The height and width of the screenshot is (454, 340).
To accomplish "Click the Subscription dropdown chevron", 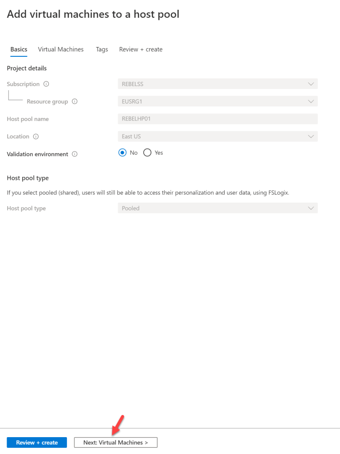I will pyautogui.click(x=311, y=84).
